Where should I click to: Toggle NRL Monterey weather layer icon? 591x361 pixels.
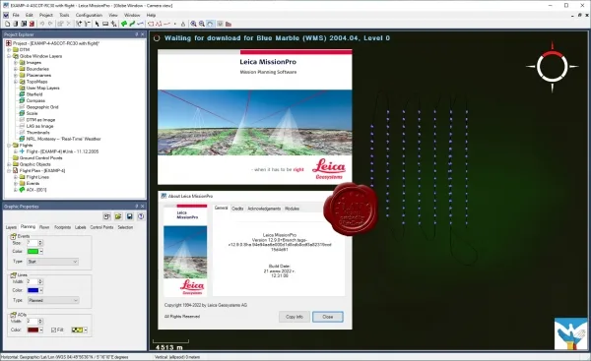point(23,139)
